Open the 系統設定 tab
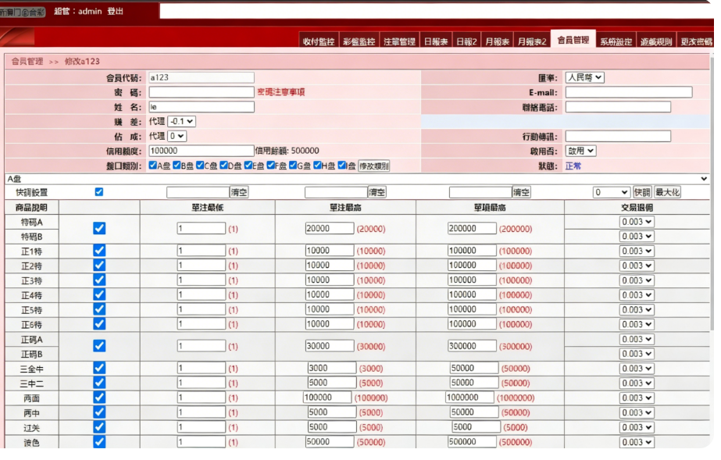Image resolution: width=721 pixels, height=460 pixels. click(x=616, y=41)
